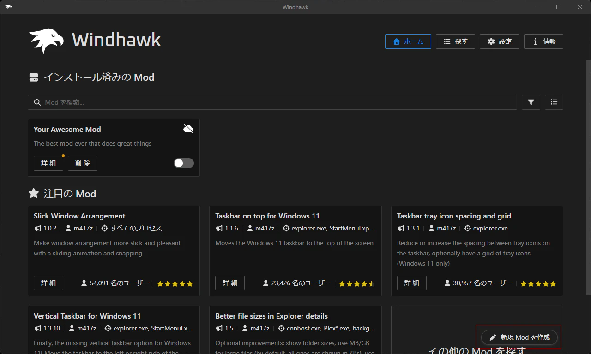Click the megaphone icon next to version 1.0.2
Viewport: 591px width, 354px height.
pos(38,228)
